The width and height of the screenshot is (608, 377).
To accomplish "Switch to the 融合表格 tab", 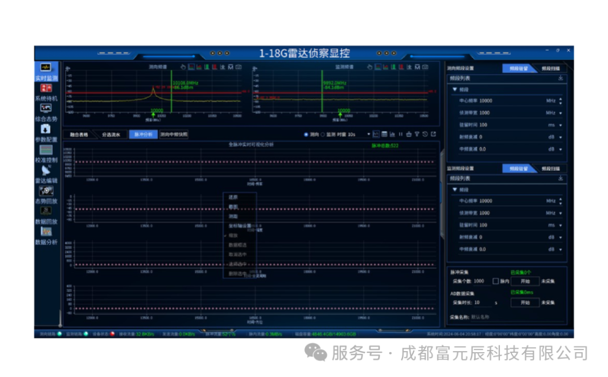I will tap(79, 135).
